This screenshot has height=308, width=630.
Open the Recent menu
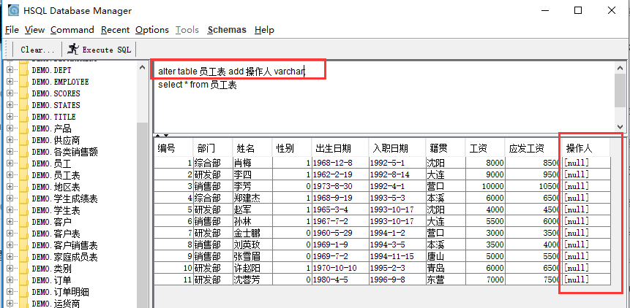116,30
